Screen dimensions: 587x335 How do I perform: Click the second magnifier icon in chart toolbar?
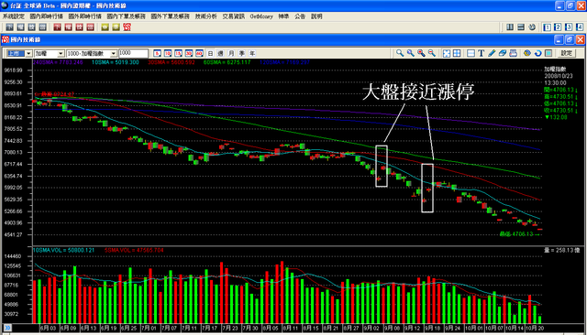point(411,53)
